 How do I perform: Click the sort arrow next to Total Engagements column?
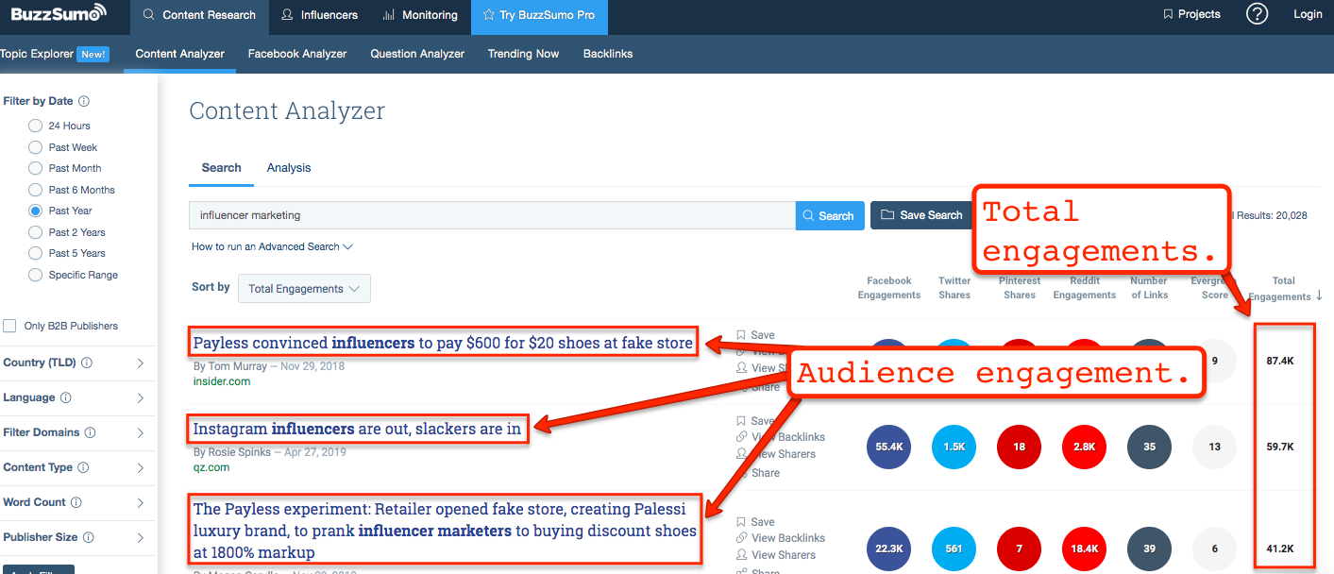pyautogui.click(x=1319, y=295)
